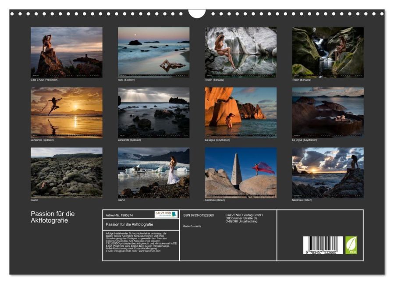This screenshot has width=394, height=284.
Task: Click the caption 'Côte d'Azur (Frankreich)'
Action: 44,80
